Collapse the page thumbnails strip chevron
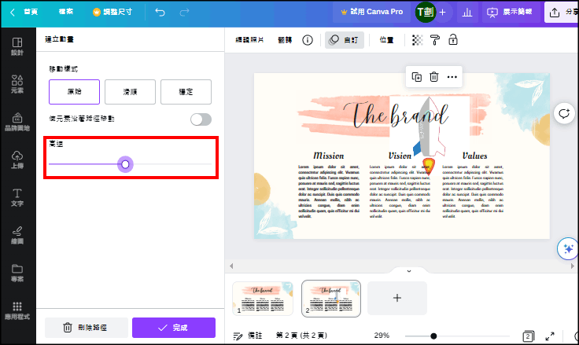Screen dimensions: 579x345 408,270
